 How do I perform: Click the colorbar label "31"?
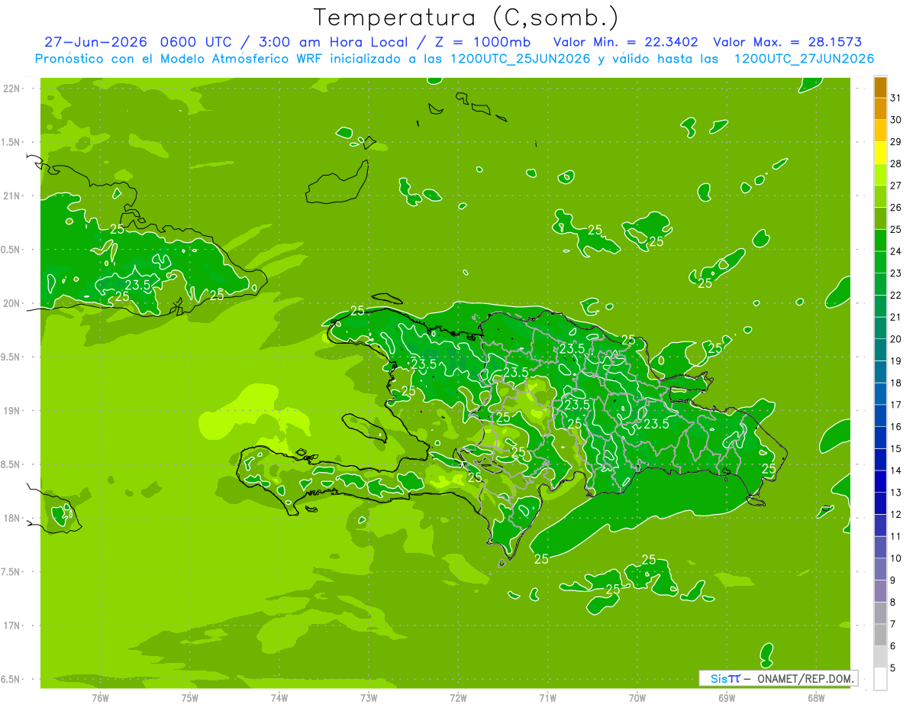point(896,98)
